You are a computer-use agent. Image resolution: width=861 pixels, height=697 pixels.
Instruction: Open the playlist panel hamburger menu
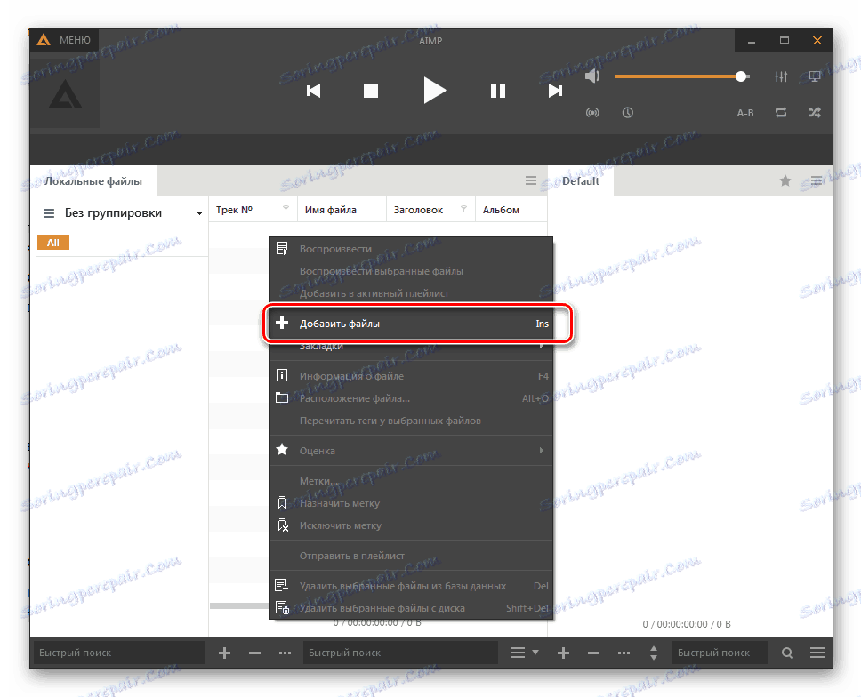(817, 180)
